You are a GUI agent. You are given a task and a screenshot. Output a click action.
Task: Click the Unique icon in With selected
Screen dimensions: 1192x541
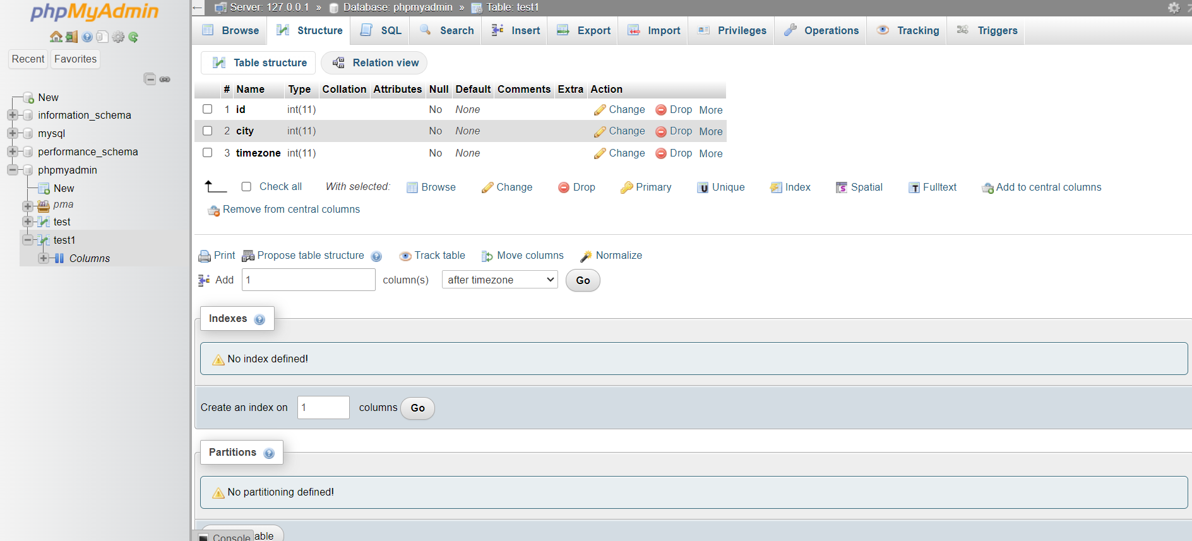click(703, 187)
